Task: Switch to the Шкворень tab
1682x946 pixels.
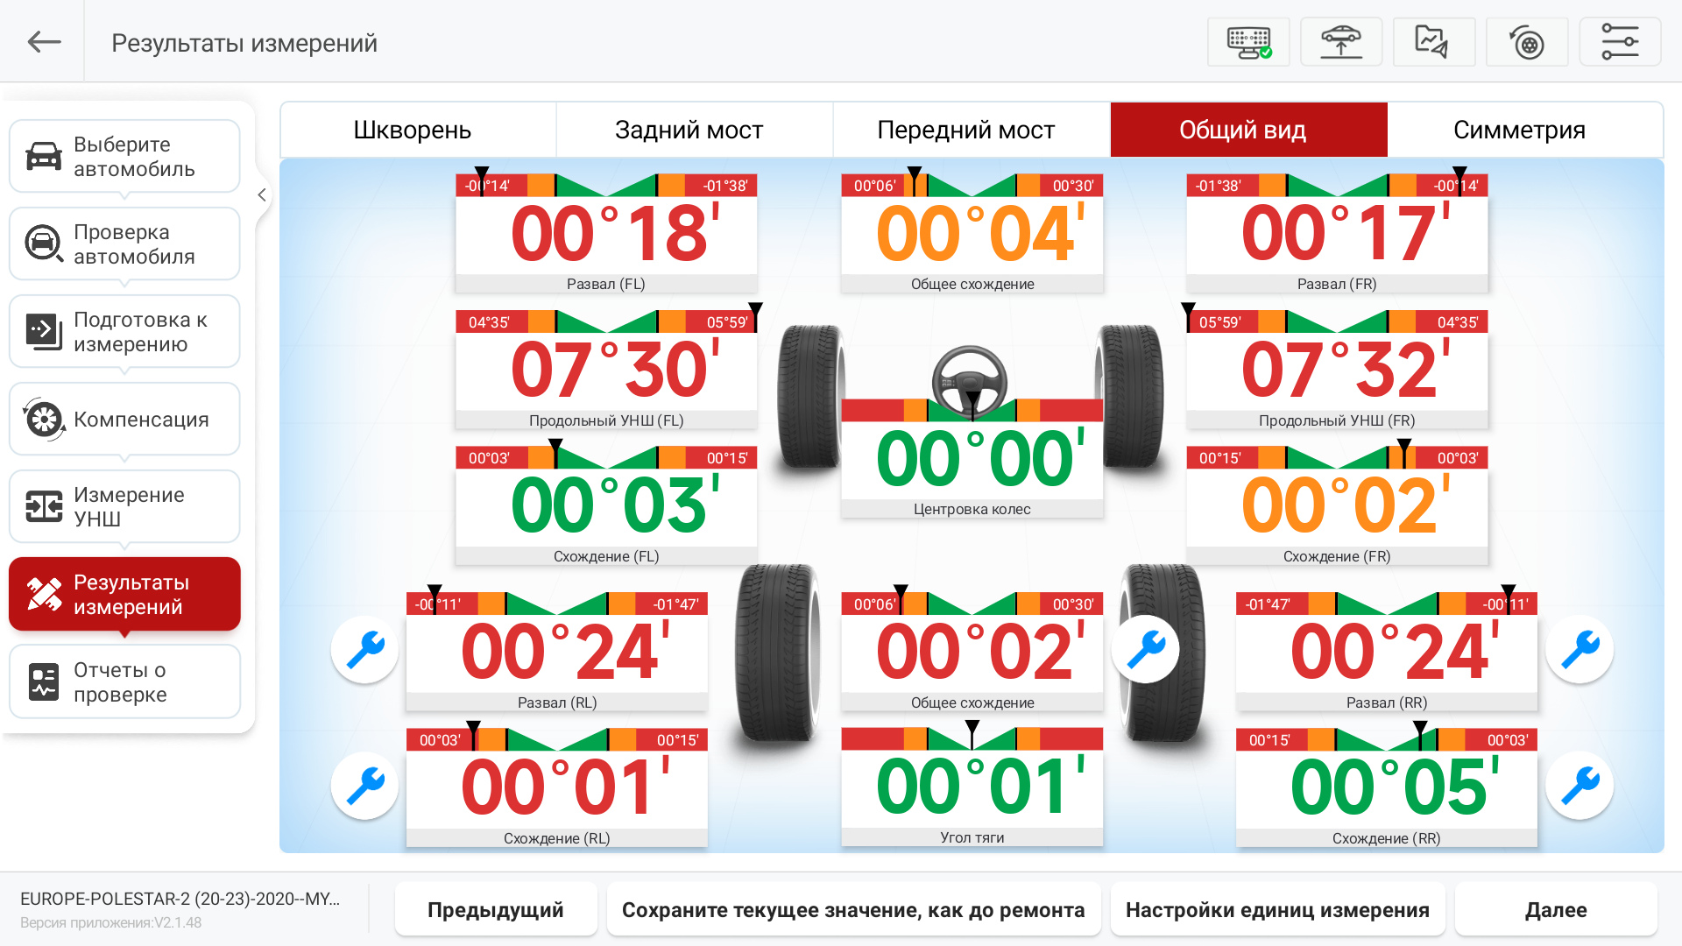Action: (x=413, y=130)
